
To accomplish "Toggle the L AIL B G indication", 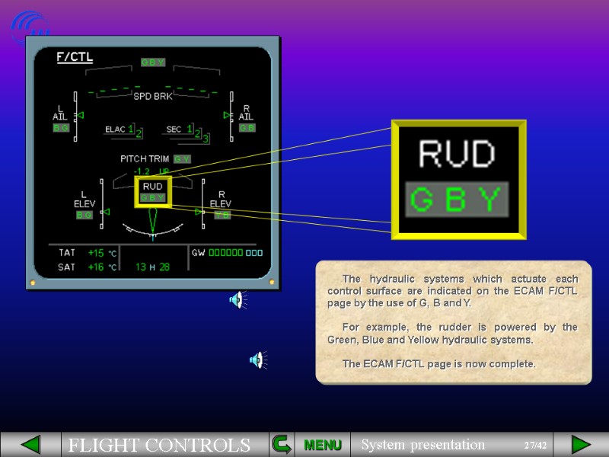I will [x=60, y=127].
